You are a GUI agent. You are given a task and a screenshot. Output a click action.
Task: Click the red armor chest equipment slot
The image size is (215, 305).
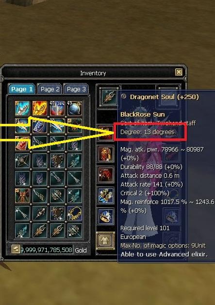[x=105, y=154]
